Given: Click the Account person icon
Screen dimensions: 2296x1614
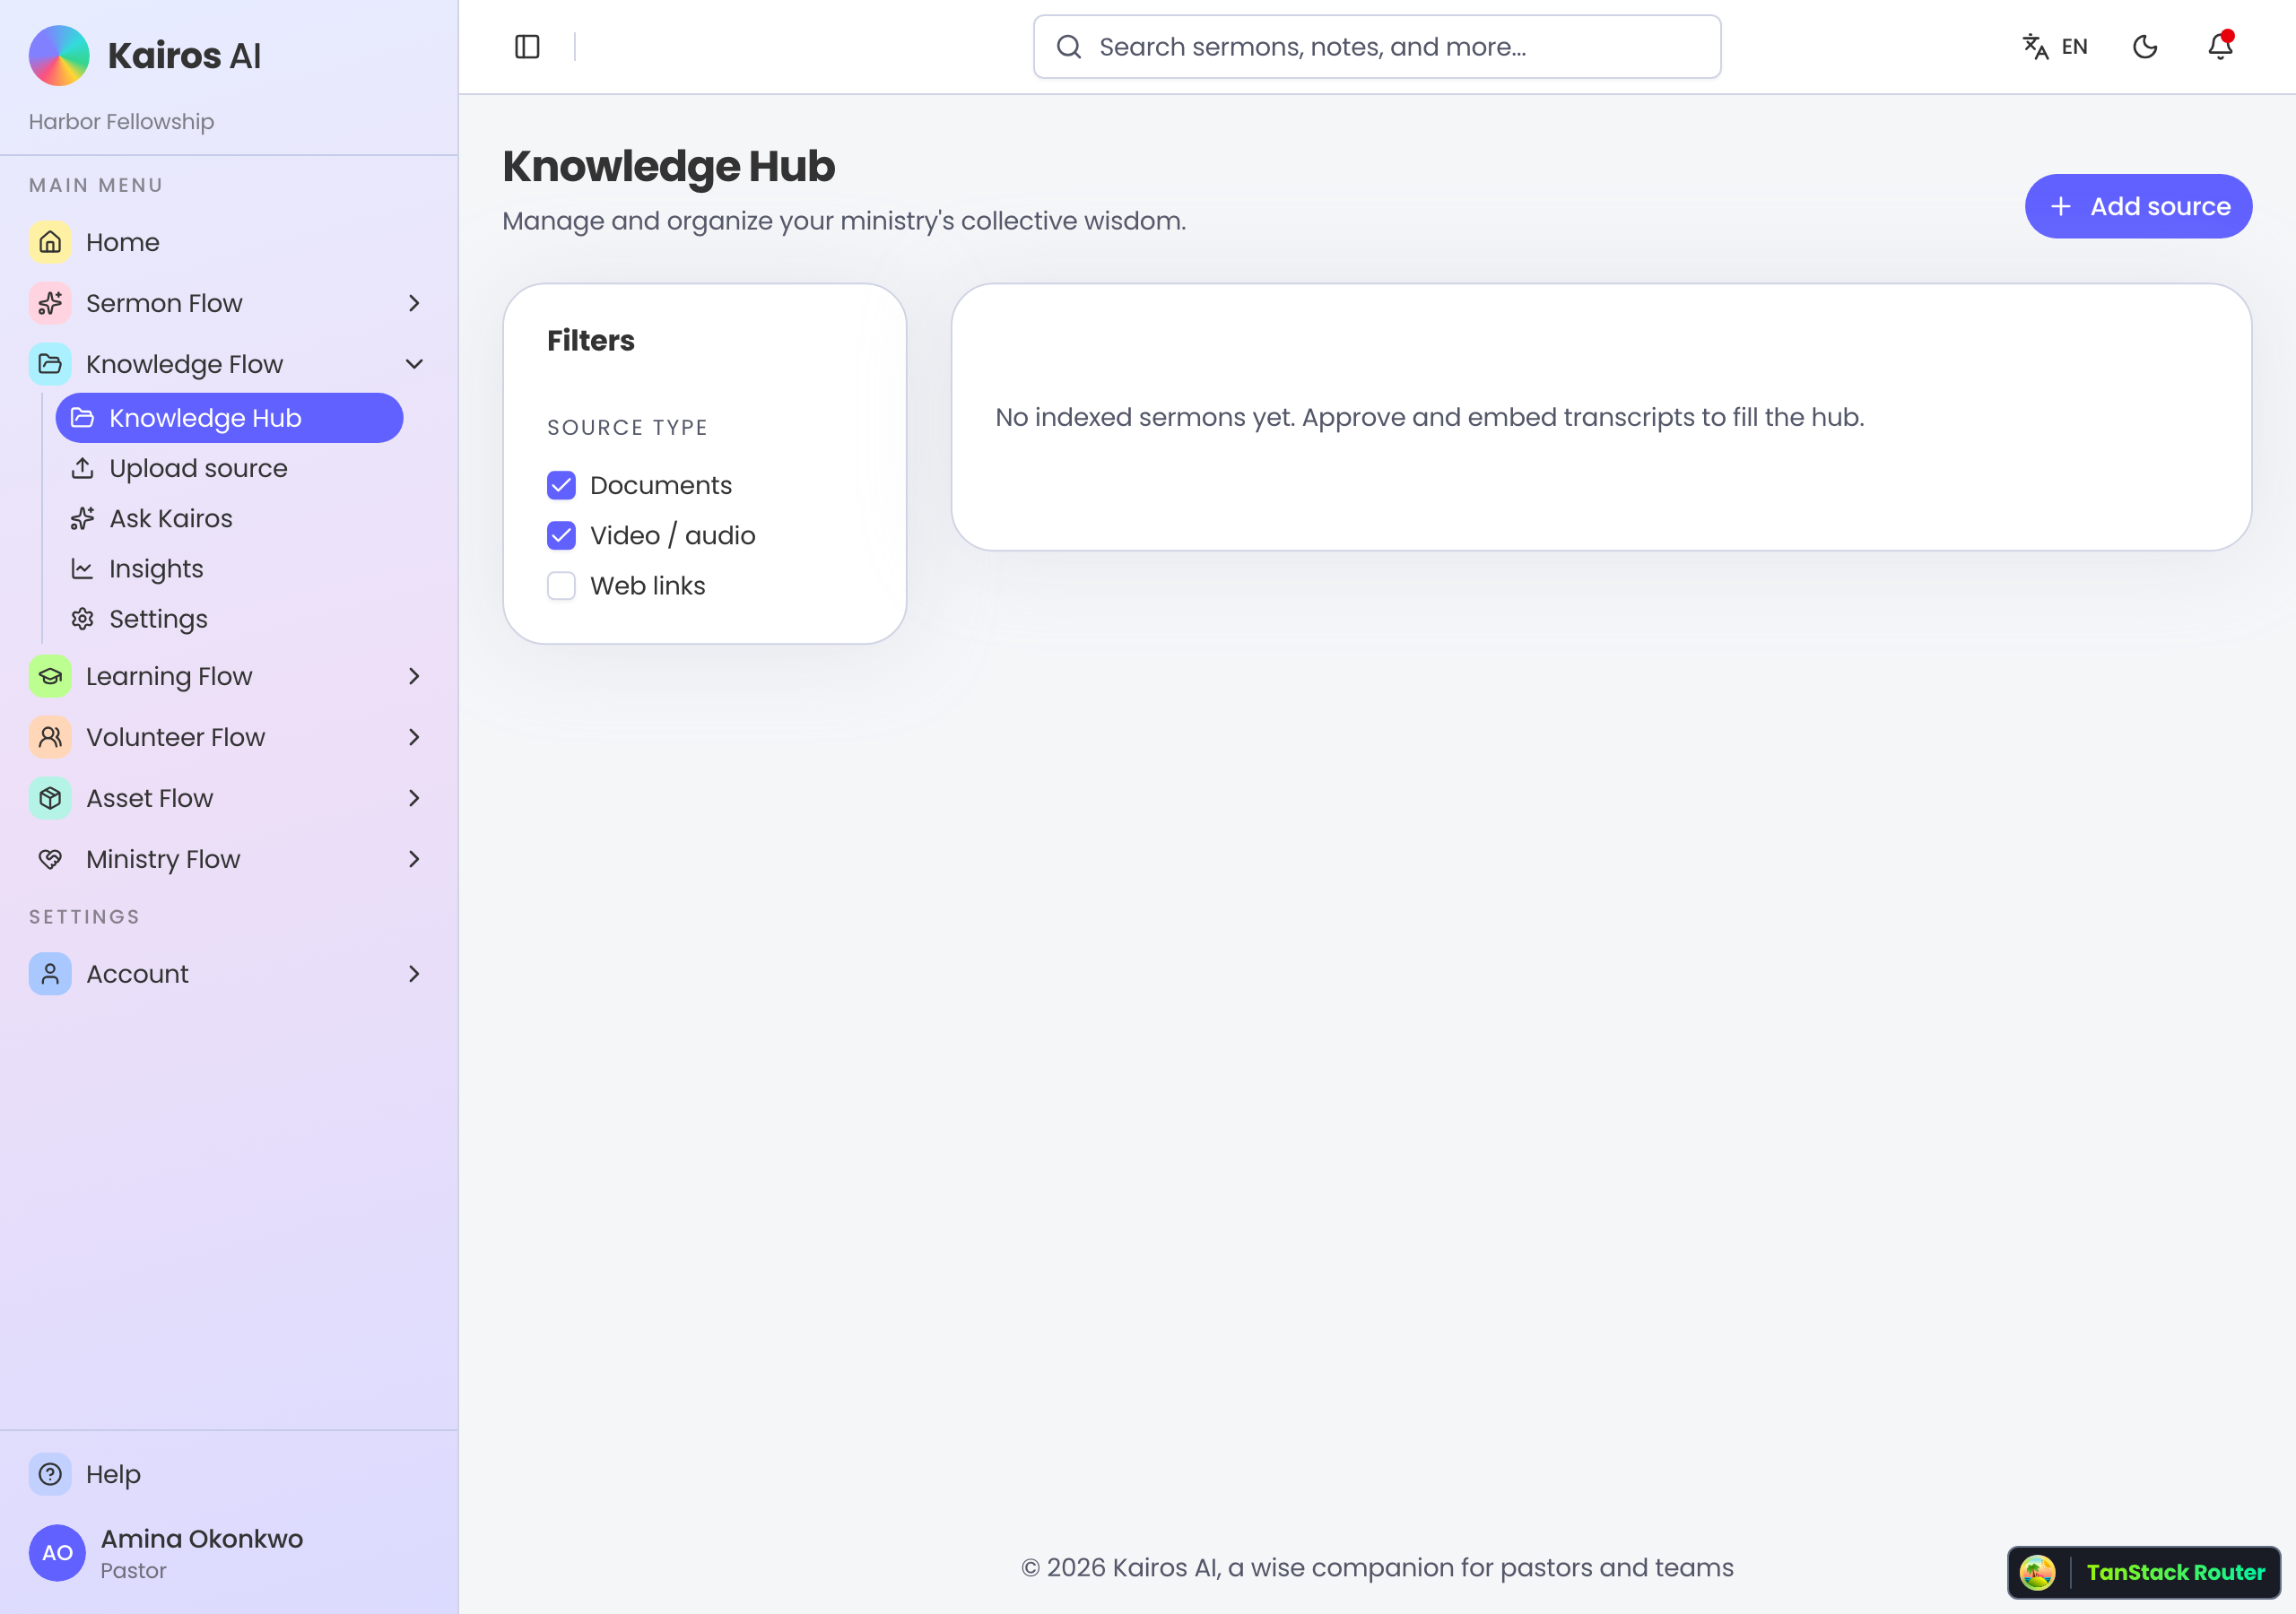Looking at the screenshot, I should click(50, 974).
